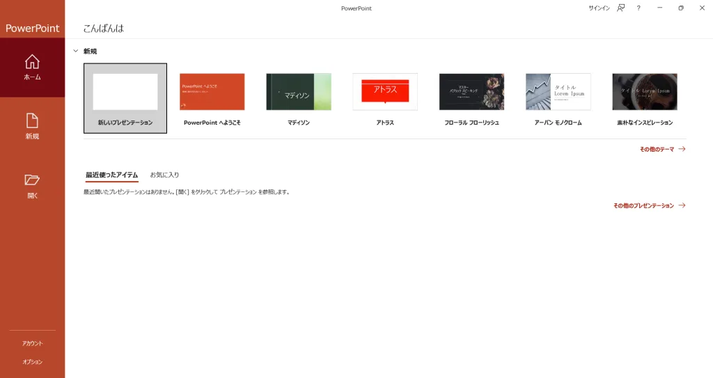Click the Open (開く) folder icon
The height and width of the screenshot is (378, 713).
tap(32, 180)
